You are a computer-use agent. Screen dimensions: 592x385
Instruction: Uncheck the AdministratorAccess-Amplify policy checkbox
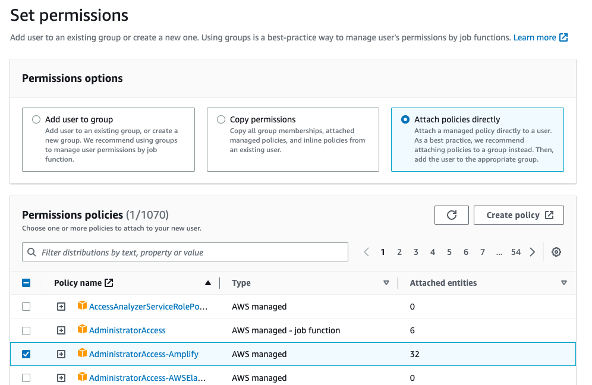[26, 354]
